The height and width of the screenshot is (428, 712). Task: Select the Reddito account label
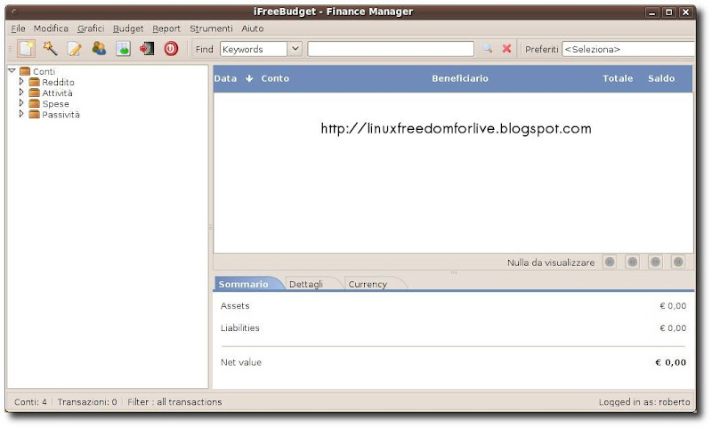coord(58,82)
